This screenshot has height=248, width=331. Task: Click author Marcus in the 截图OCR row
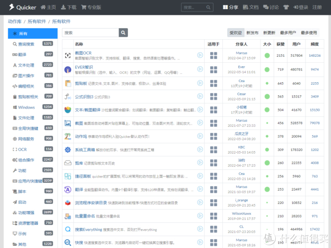click(242, 53)
